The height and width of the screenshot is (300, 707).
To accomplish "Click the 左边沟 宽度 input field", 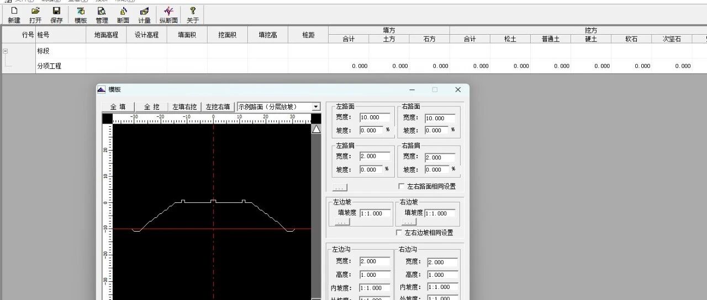I will pyautogui.click(x=374, y=261).
